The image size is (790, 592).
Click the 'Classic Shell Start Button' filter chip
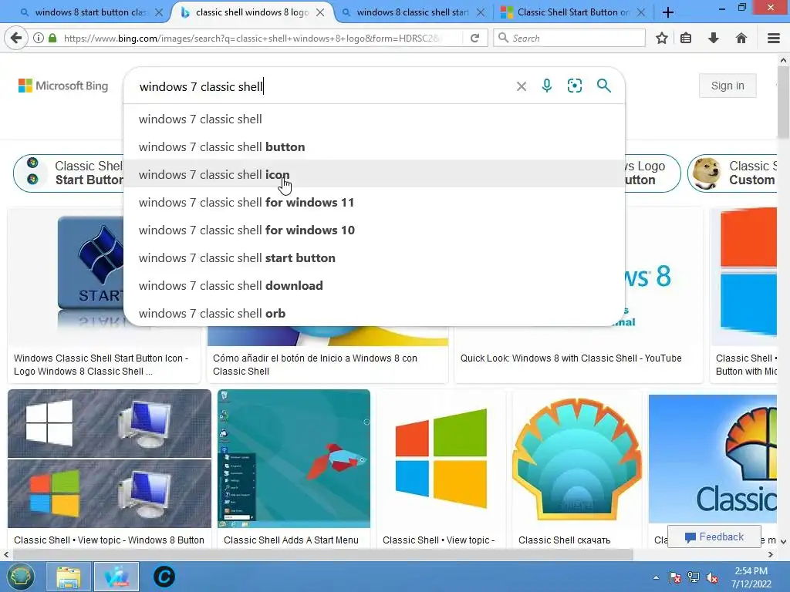point(69,173)
